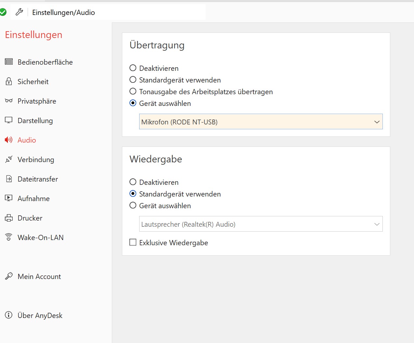The image size is (414, 343).
Task: Select Standardgerät verwenden under Übertragung
Action: pos(133,80)
